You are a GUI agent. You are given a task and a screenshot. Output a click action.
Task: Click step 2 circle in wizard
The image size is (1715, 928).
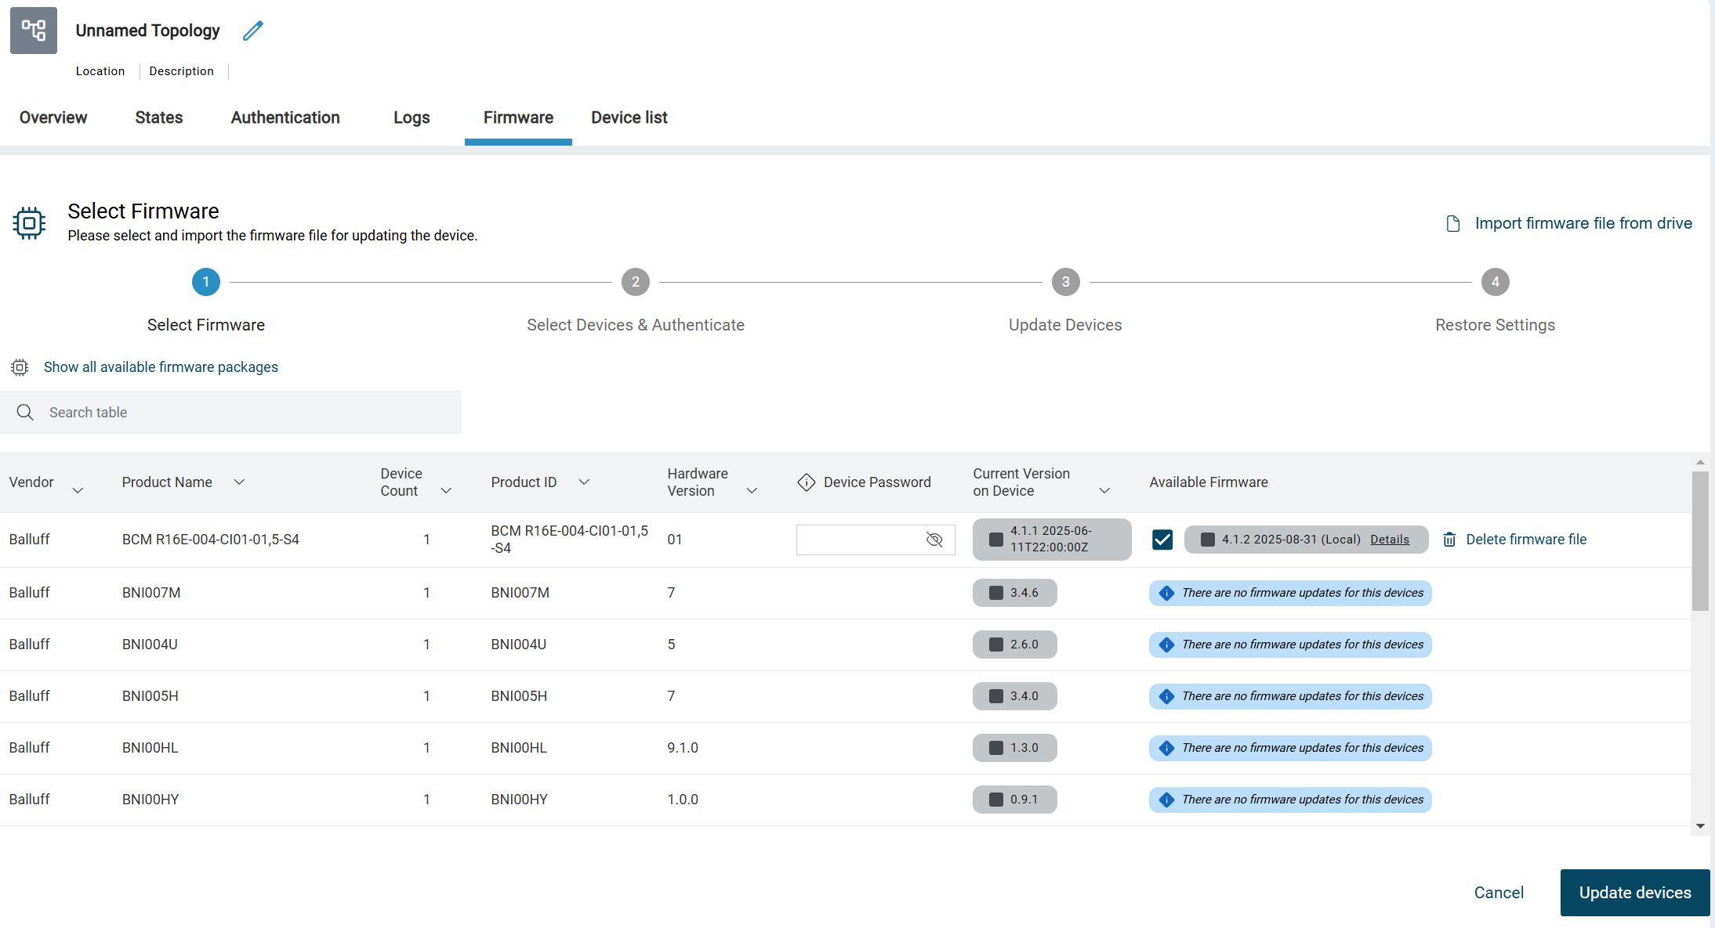[636, 282]
